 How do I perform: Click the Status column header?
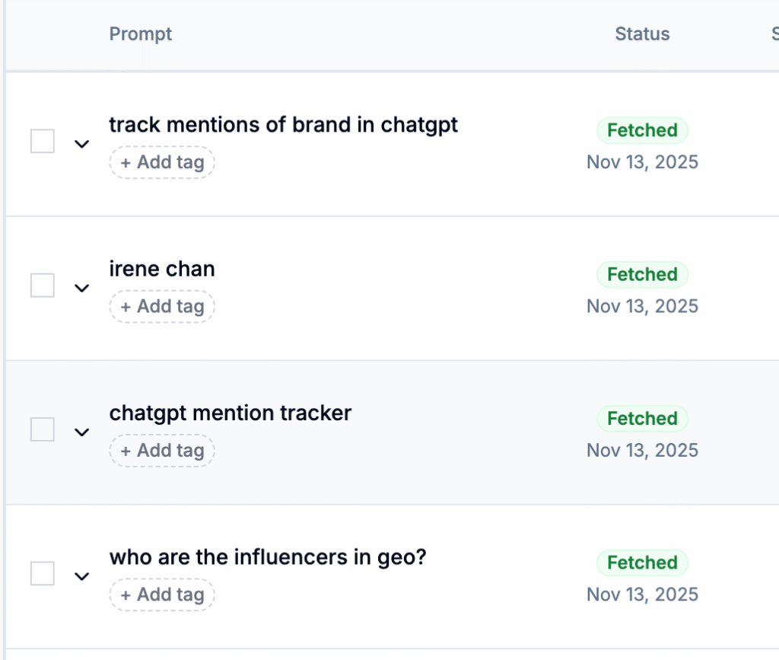pos(642,34)
